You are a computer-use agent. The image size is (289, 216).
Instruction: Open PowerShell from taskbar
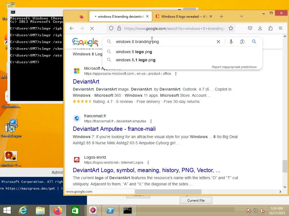pos(110,210)
